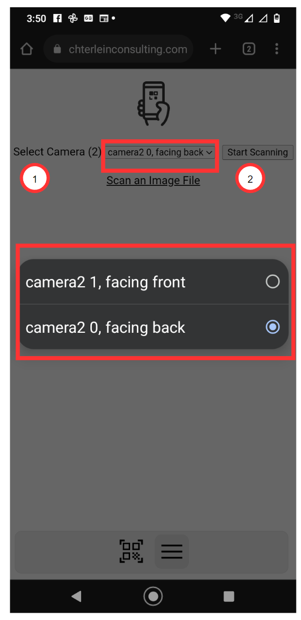Select the camera2 1 facing front radio button
This screenshot has height=620, width=301.
273,282
